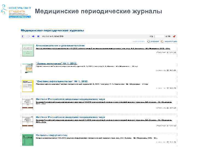
Task: Click green Вопросы вирусологии cover thumbnail
Action: click(28, 140)
